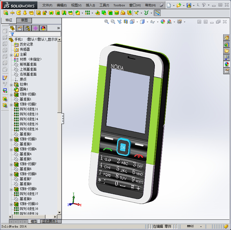Select the Rib tool
Viewport: 231px width, 230px height.
click(97, 13)
